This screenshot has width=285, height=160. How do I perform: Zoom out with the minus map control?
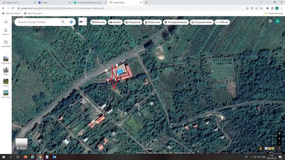pyautogui.click(x=279, y=143)
